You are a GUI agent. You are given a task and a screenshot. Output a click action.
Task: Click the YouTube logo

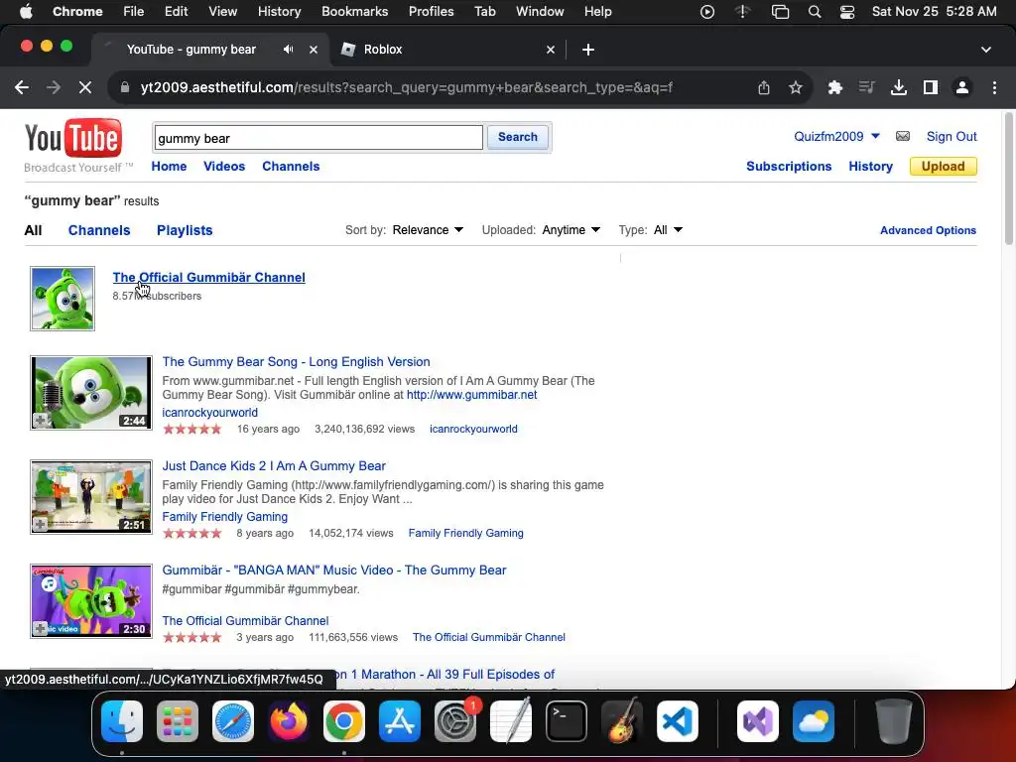(x=73, y=138)
